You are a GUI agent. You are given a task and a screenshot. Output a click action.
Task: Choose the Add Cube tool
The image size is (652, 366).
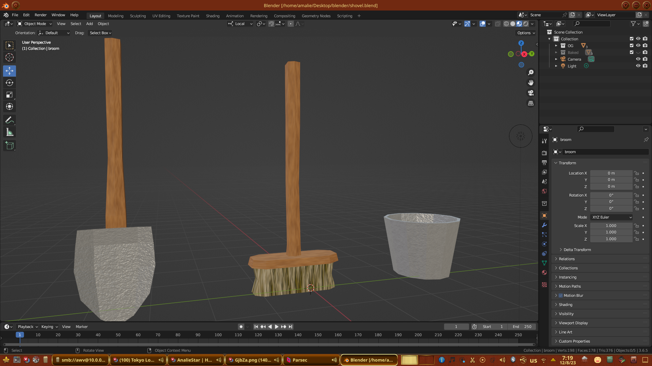tap(10, 146)
